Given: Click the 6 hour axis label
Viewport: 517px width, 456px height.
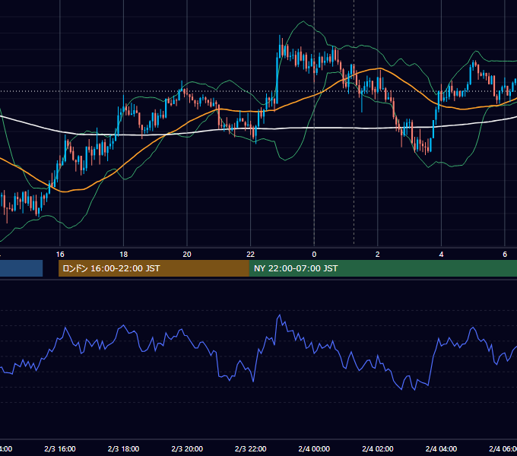Looking at the screenshot, I should [505, 255].
